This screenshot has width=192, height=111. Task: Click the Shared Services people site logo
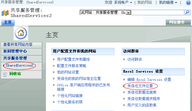[5, 13]
